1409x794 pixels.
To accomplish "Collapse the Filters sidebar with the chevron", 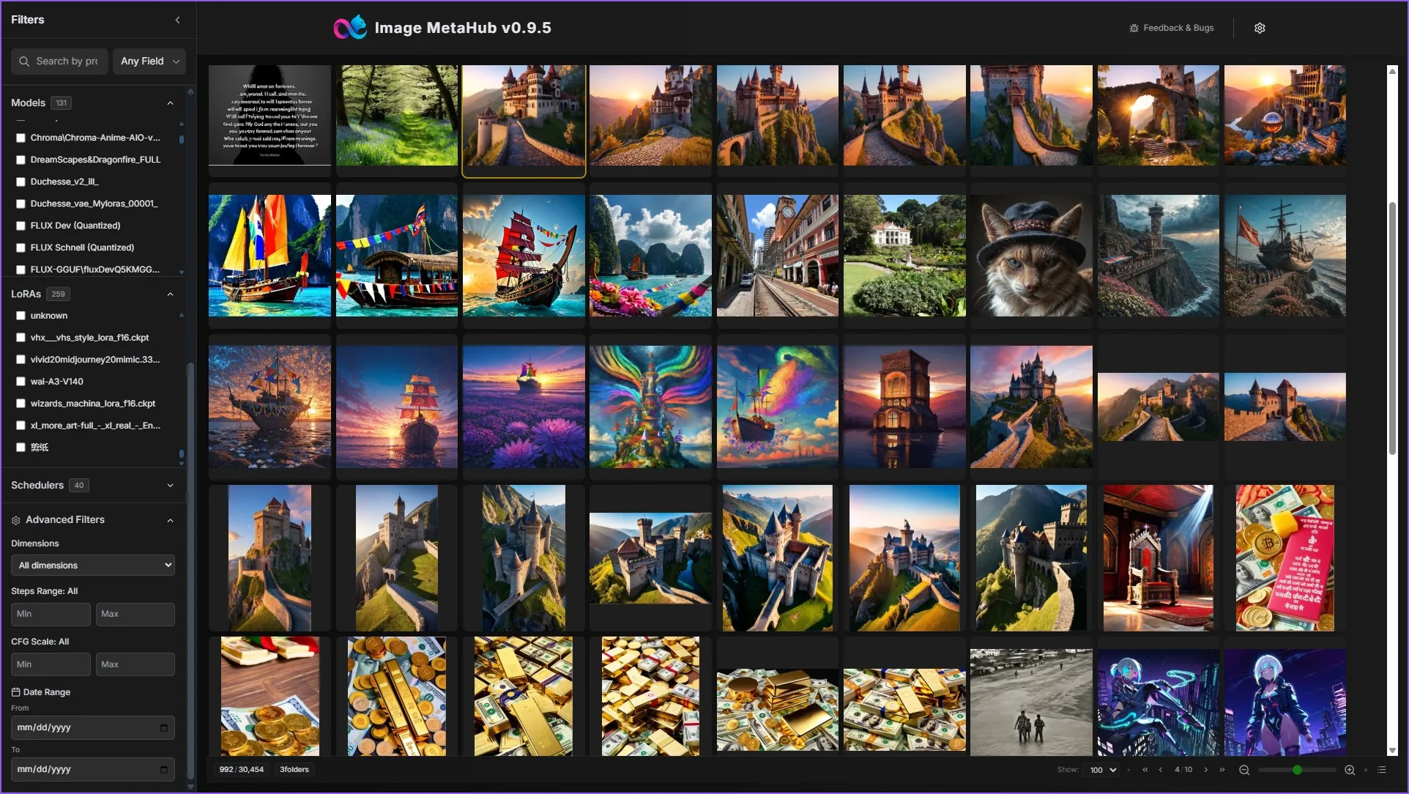I will (177, 20).
